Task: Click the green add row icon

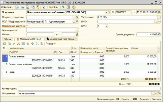Action: 5,44
